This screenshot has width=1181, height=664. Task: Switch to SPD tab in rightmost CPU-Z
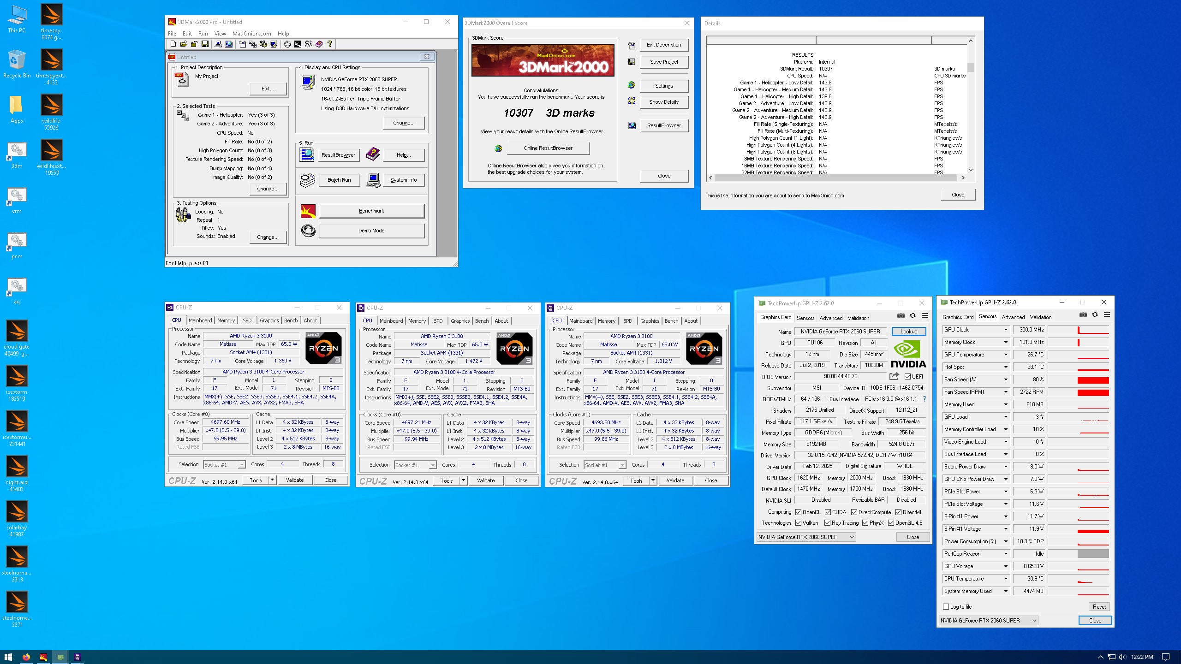[x=627, y=321]
